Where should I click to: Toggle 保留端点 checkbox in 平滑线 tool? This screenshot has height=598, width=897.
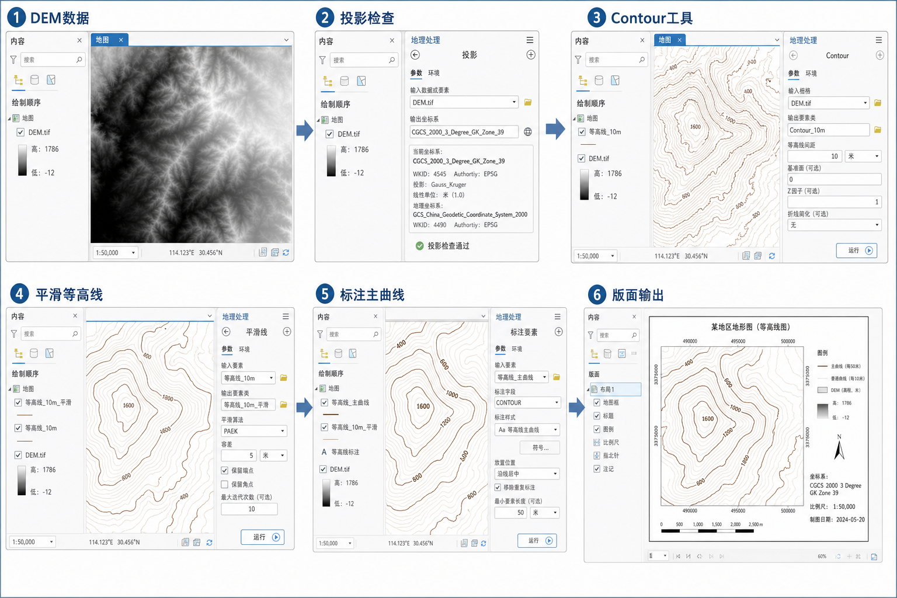[x=224, y=470]
